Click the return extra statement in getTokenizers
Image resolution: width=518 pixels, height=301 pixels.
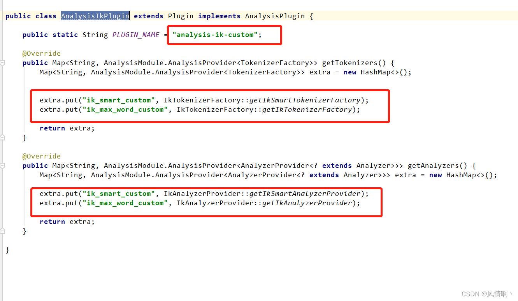tap(67, 128)
